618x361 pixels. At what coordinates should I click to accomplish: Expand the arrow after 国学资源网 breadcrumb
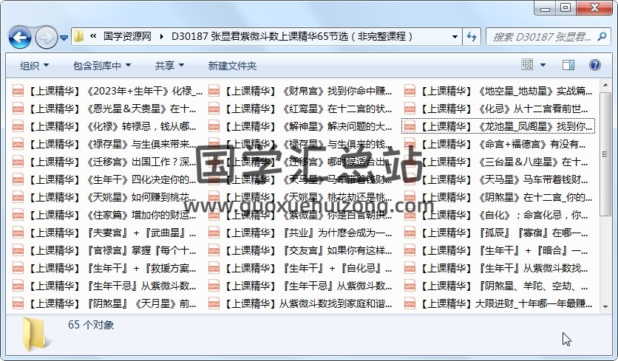(x=162, y=37)
